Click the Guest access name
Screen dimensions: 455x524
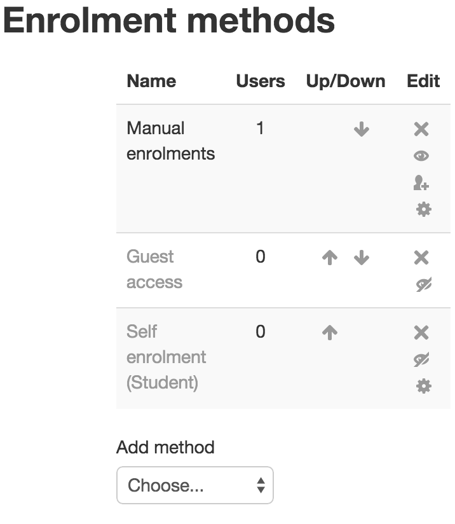coord(154,270)
